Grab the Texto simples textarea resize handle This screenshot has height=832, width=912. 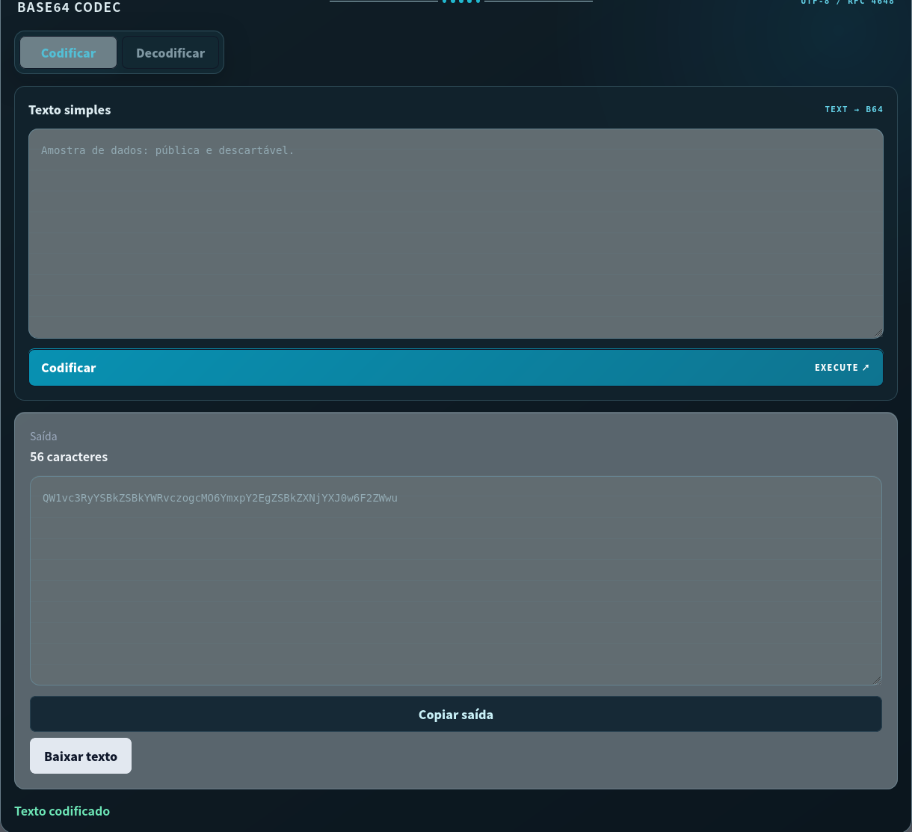pyautogui.click(x=878, y=333)
